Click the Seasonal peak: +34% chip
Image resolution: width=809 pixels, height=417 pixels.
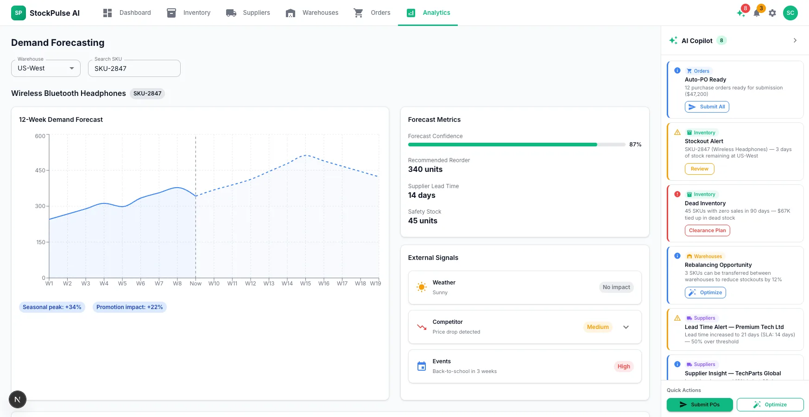click(x=52, y=307)
